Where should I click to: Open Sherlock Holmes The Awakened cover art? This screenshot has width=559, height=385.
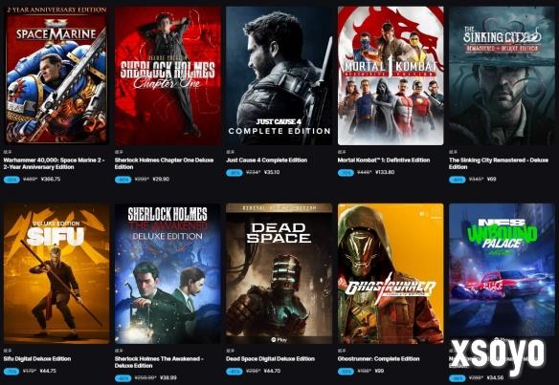click(168, 273)
